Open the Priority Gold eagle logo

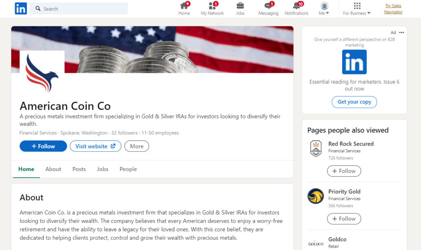pyautogui.click(x=316, y=196)
